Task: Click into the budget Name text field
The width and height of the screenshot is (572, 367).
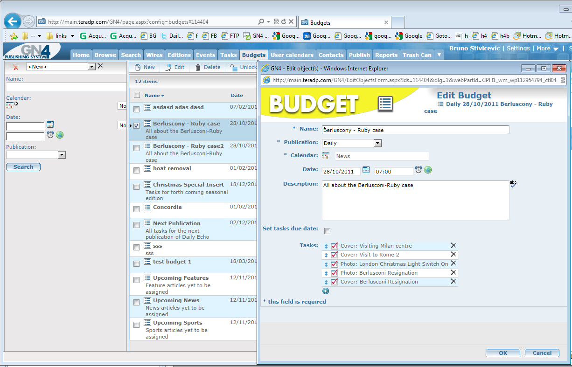Action: click(x=415, y=130)
